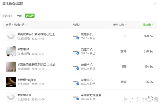This screenshot has width=162, height=106.
Task: Click the thumbnail for #荣耀80 topic
Action: tap(11, 51)
